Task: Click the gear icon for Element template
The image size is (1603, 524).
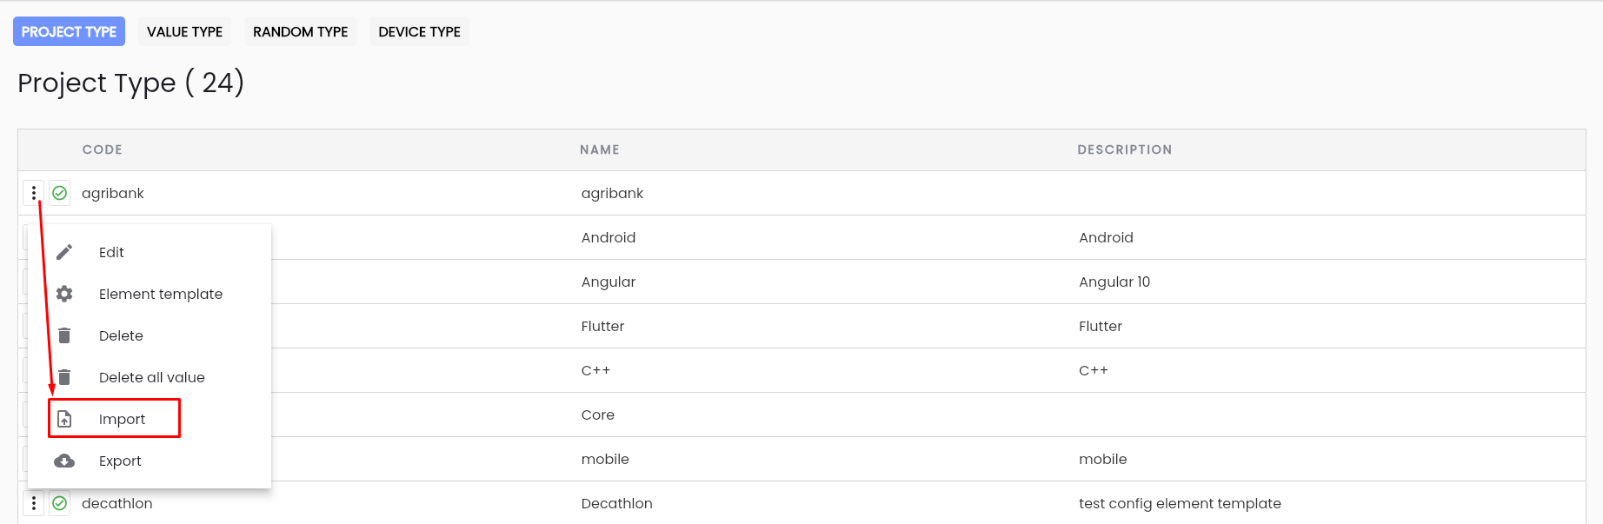Action: [64, 294]
